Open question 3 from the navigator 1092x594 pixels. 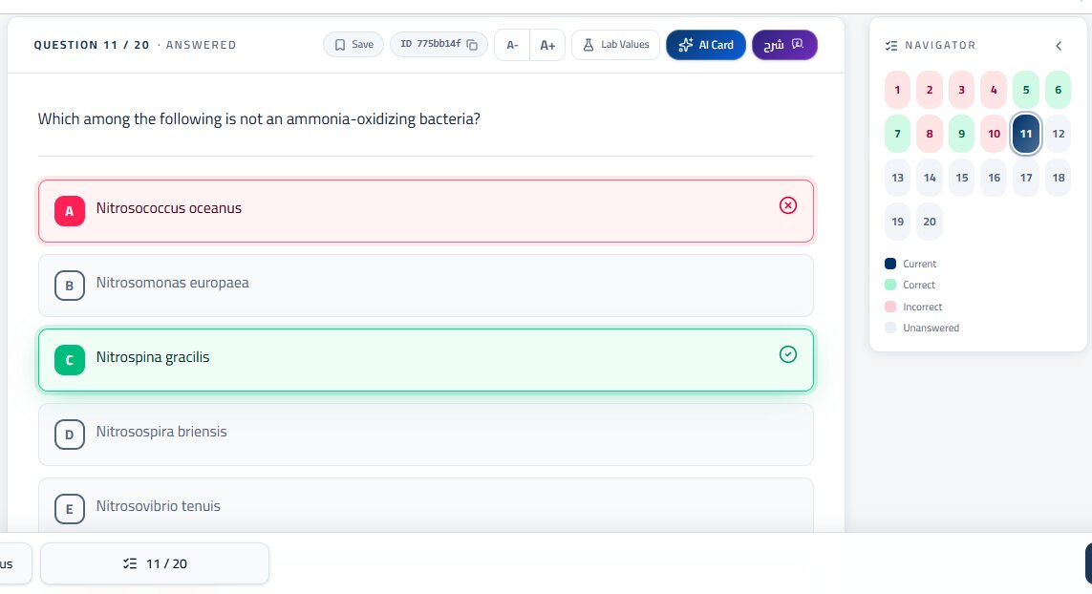[961, 90]
